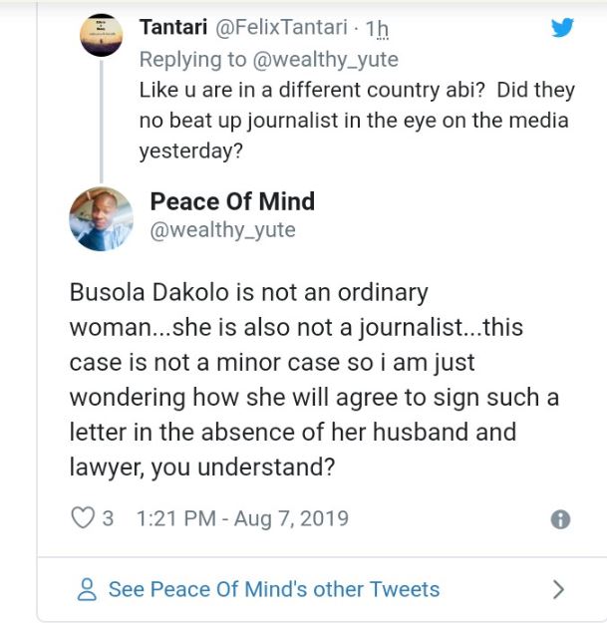Expand Peace Of Mind's other Tweets chevron
Image resolution: width=607 pixels, height=623 pixels.
[558, 589]
